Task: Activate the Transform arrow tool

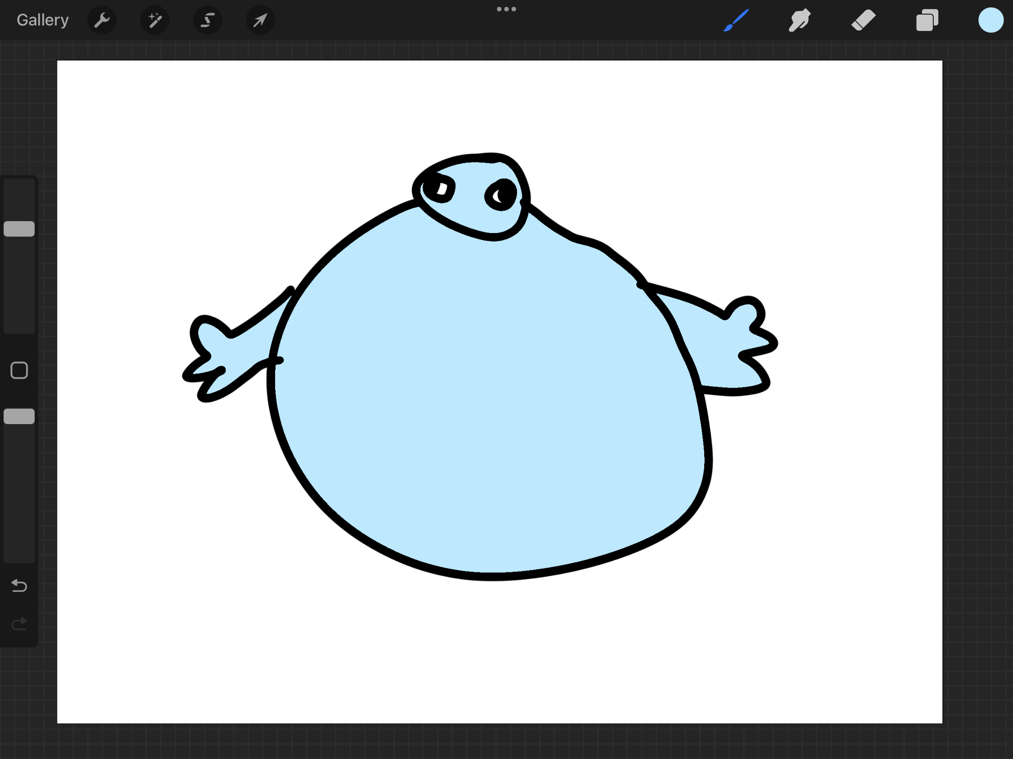Action: pyautogui.click(x=260, y=20)
